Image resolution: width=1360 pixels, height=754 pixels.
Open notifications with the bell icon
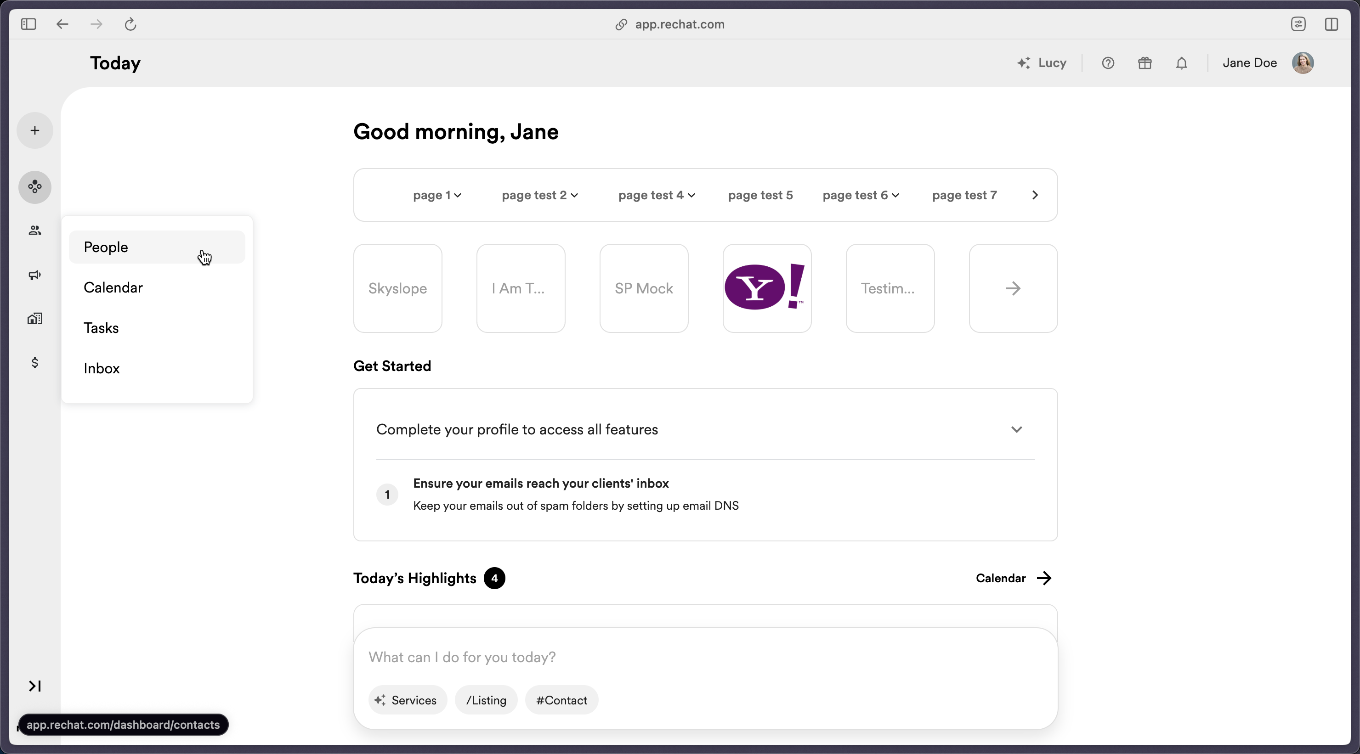1182,63
